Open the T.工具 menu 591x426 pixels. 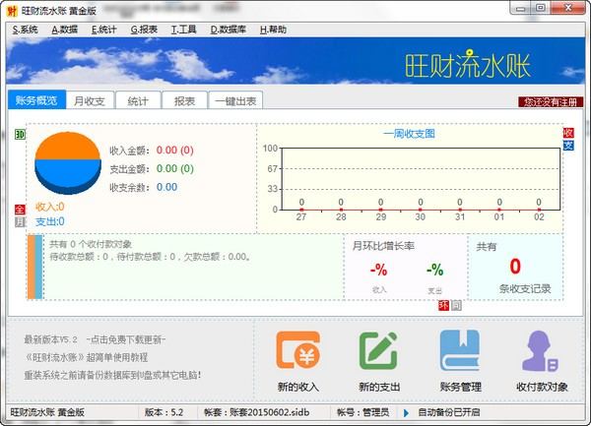tap(183, 30)
